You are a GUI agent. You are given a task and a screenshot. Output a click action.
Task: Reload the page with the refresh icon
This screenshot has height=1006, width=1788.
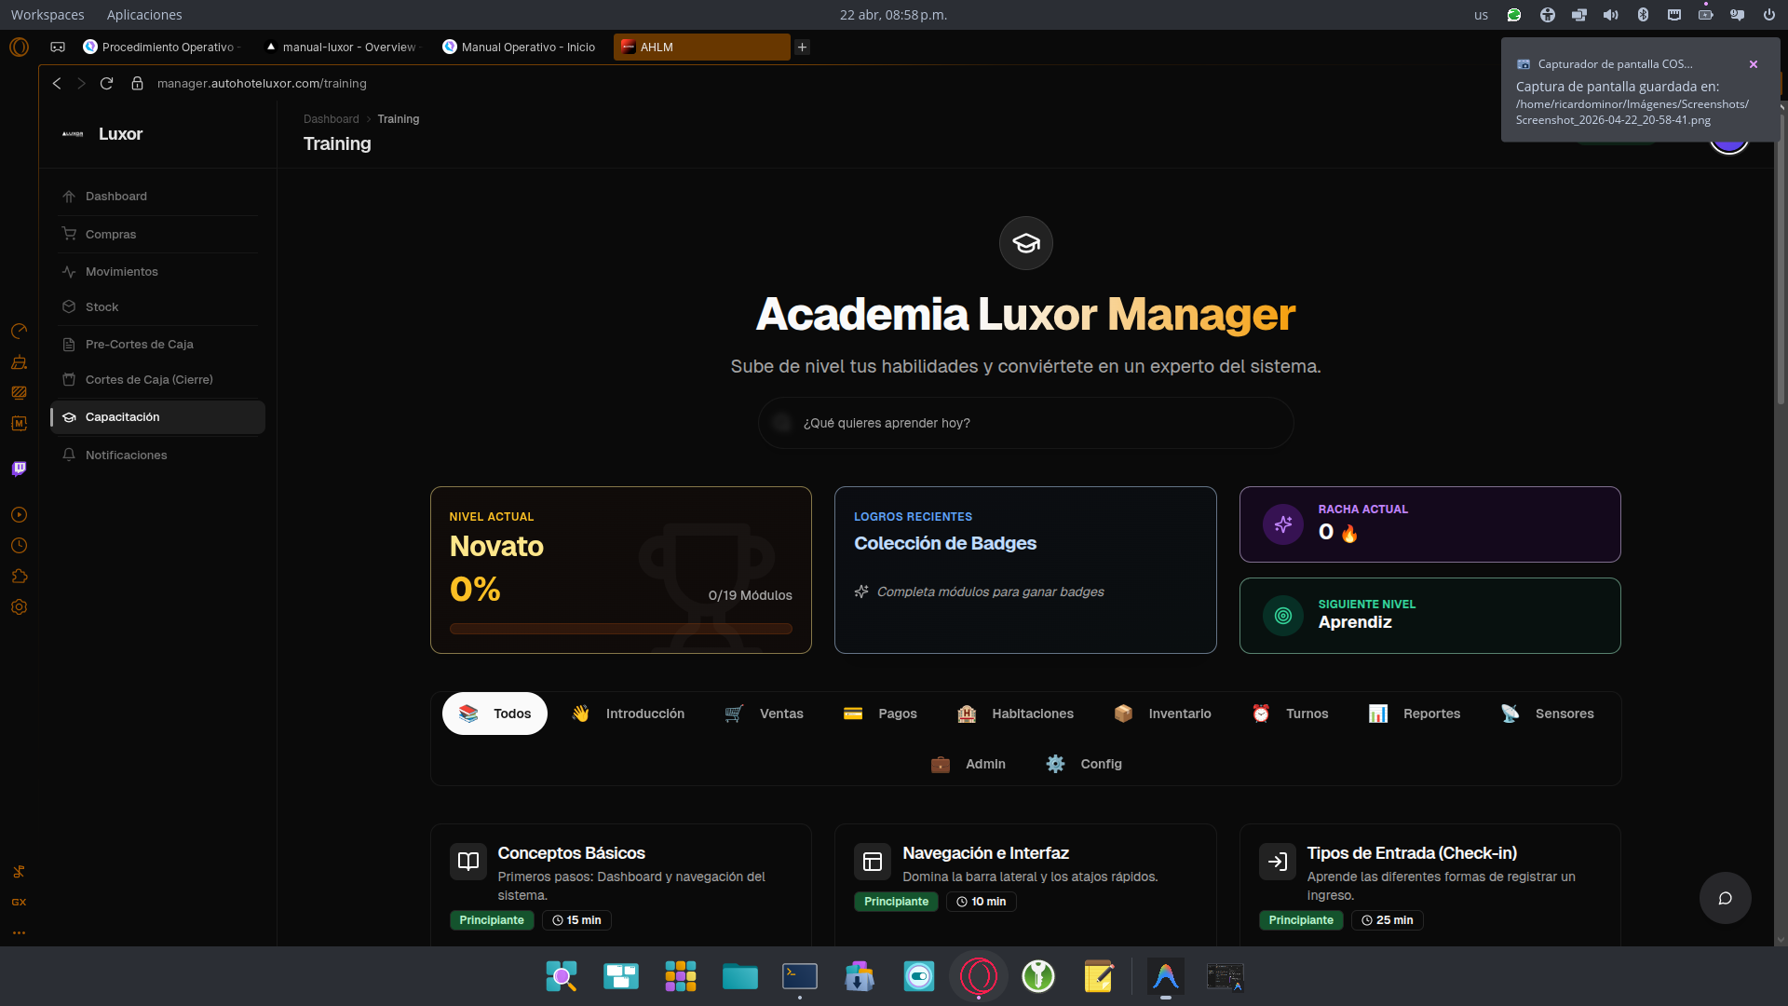(107, 84)
